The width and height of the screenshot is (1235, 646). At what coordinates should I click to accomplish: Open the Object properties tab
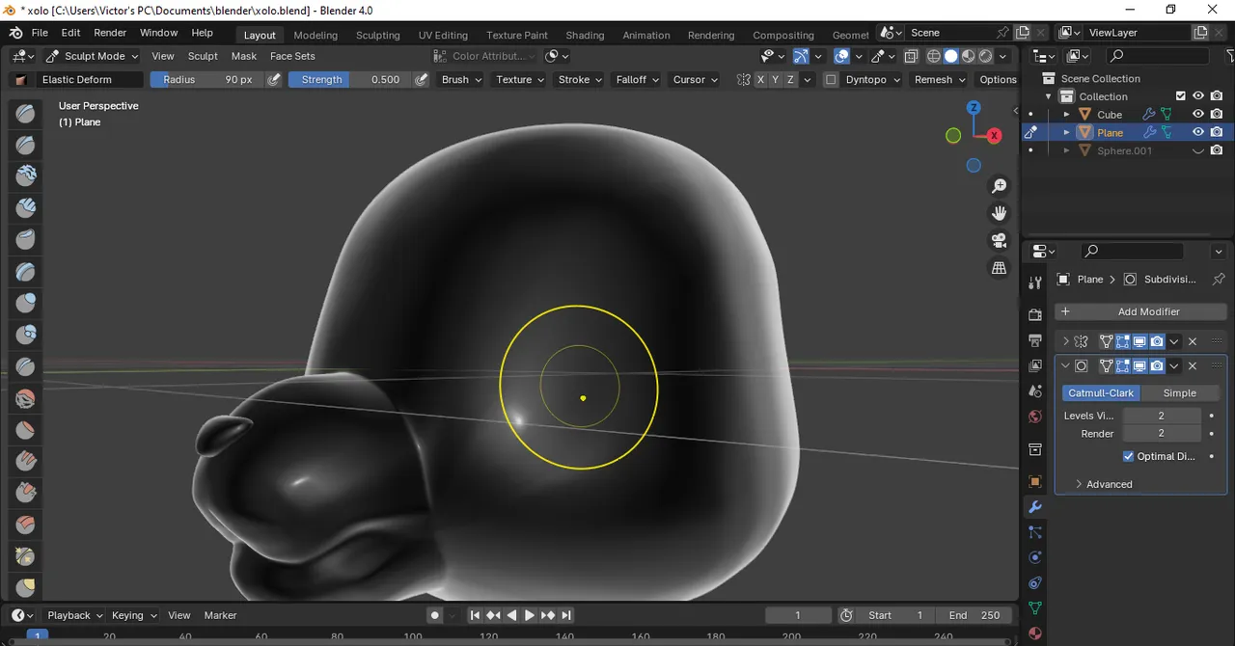click(1035, 481)
